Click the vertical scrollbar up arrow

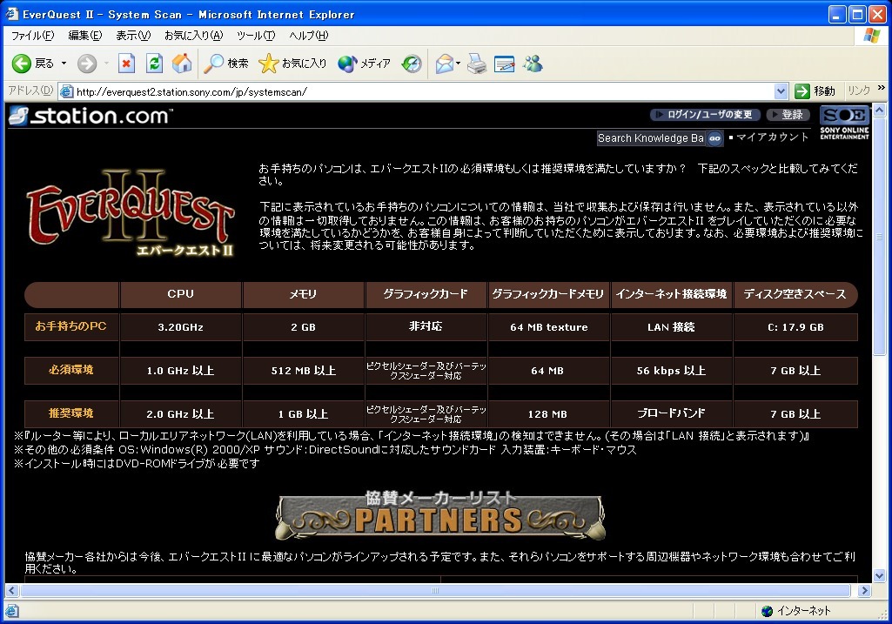coord(880,109)
